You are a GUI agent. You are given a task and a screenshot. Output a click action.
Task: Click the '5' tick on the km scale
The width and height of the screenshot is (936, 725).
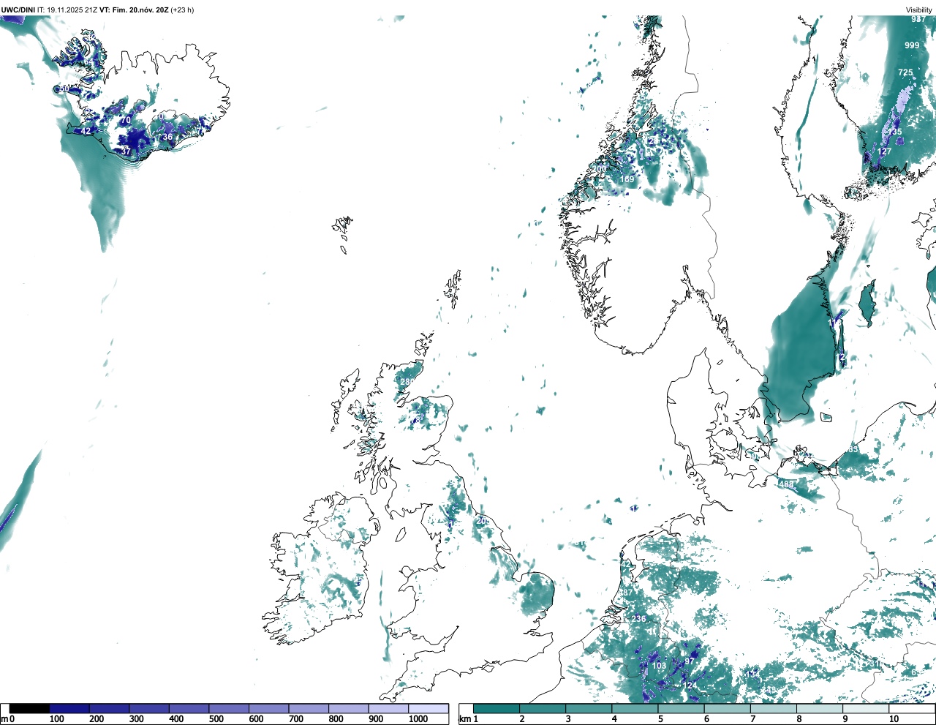pyautogui.click(x=661, y=719)
